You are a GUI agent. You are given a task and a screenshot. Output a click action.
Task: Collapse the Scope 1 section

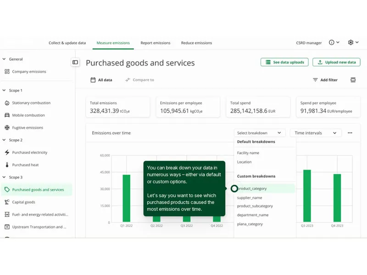(x=4, y=91)
